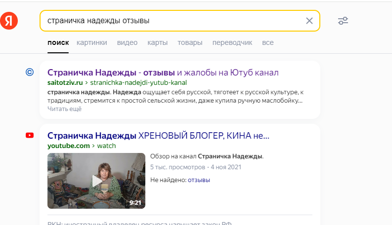The width and height of the screenshot is (392, 225).
Task: Open 'Страничка Надежды ХРЕНОВЫЙ БЛОГЕР' result
Action: pyautogui.click(x=158, y=136)
